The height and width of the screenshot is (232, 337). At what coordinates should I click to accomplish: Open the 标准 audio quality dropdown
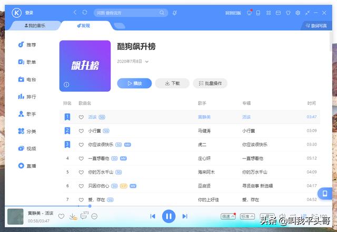click(x=247, y=216)
